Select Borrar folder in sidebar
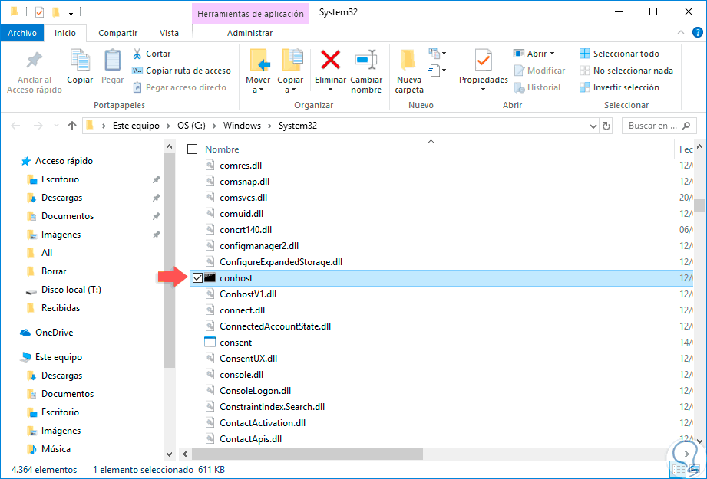Viewport: 707px width, 479px height. point(54,271)
